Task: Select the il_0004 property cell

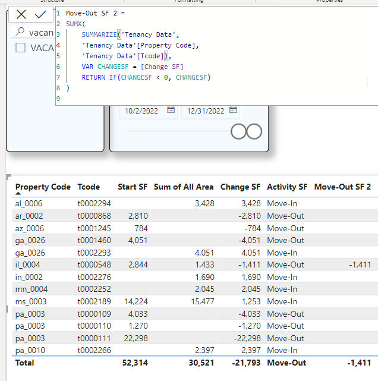Action: click(x=27, y=265)
